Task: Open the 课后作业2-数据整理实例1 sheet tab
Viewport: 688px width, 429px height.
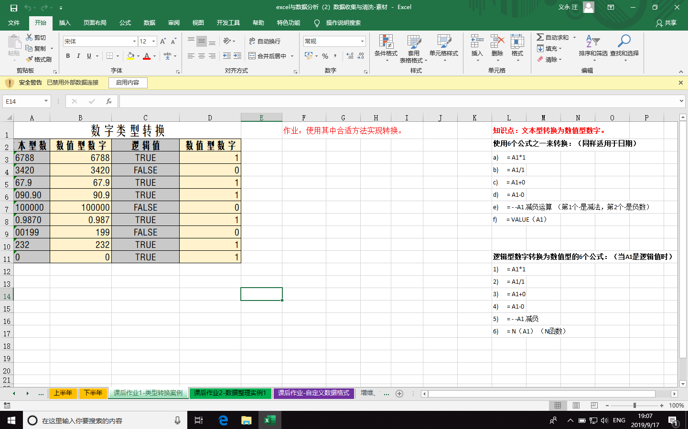Action: coord(230,393)
